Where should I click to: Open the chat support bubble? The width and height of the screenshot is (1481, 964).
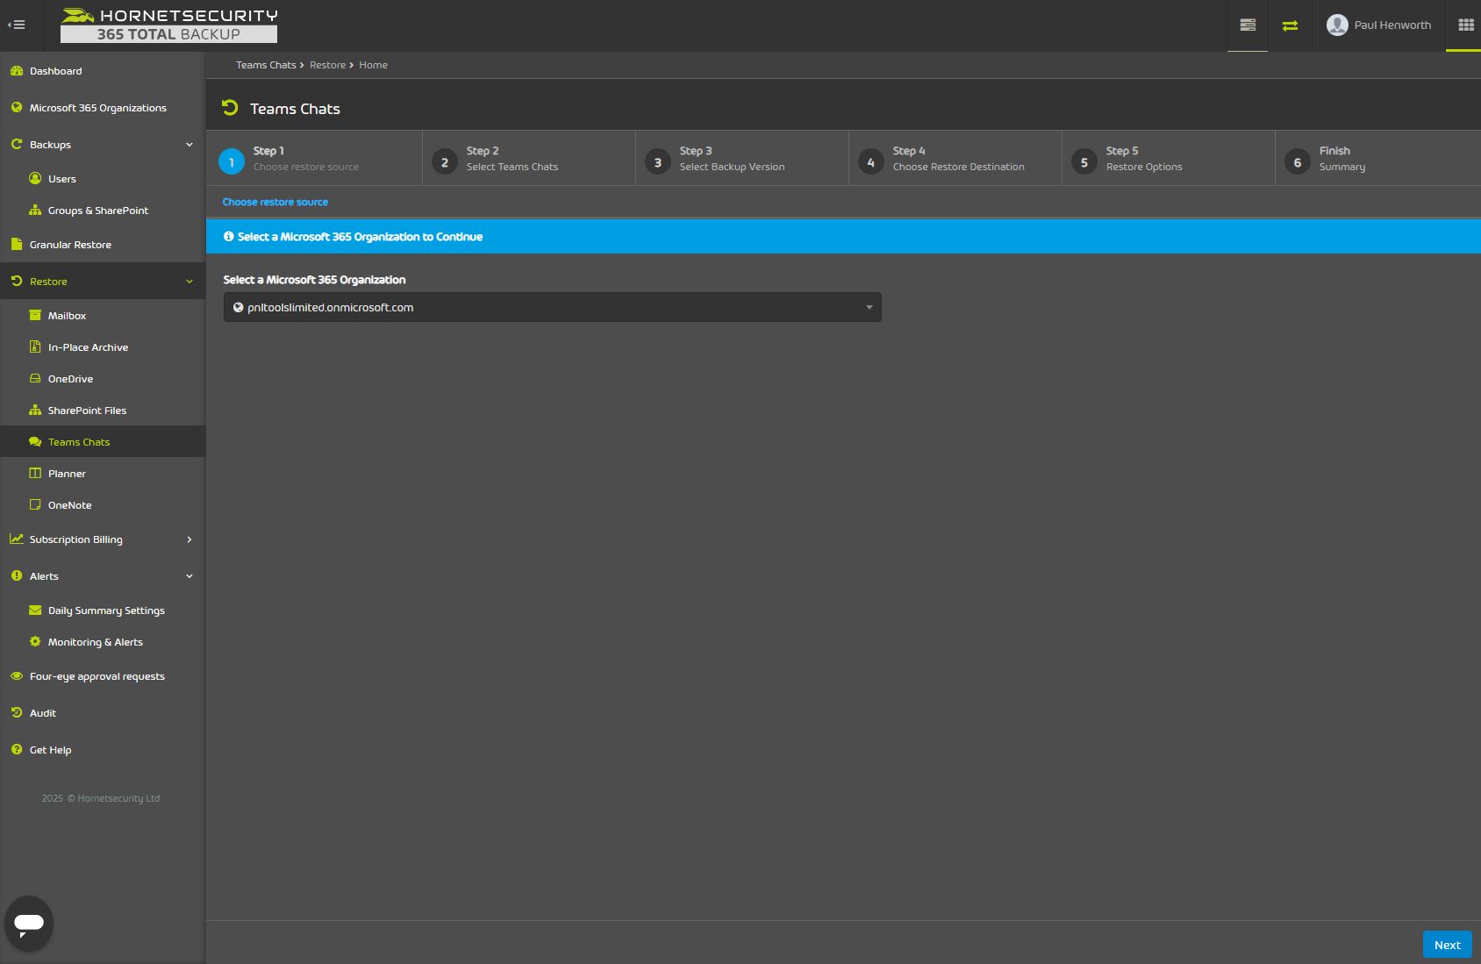click(29, 923)
